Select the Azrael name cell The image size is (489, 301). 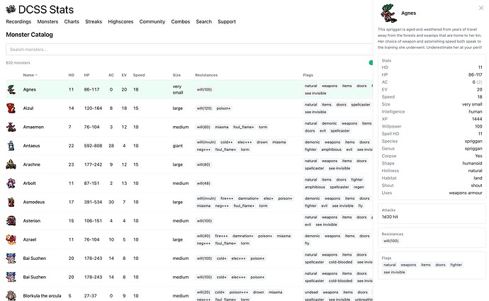pyautogui.click(x=29, y=239)
